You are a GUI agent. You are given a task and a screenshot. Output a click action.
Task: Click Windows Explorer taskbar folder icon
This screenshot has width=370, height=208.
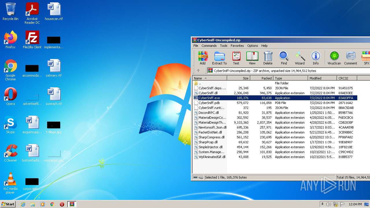[33, 204]
